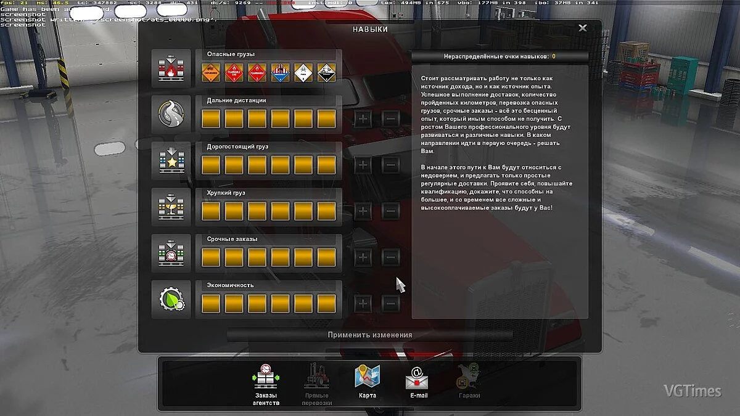This screenshot has height=416, width=740.
Task: Click the Опасные грузы heading text
Action: coord(231,54)
